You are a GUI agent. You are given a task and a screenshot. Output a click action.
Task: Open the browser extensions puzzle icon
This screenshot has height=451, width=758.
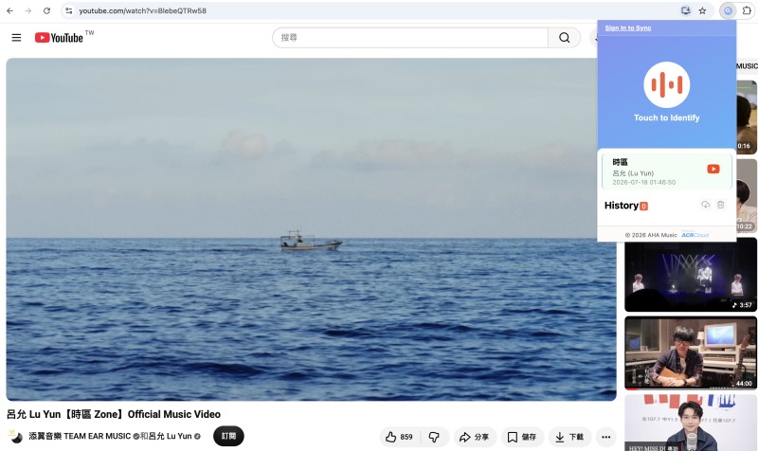coord(747,10)
